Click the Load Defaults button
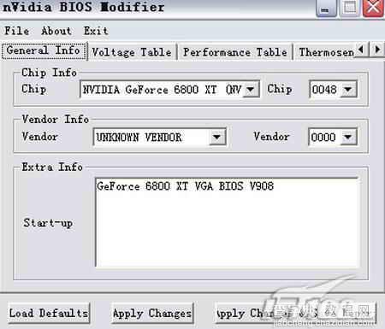 [x=49, y=313]
